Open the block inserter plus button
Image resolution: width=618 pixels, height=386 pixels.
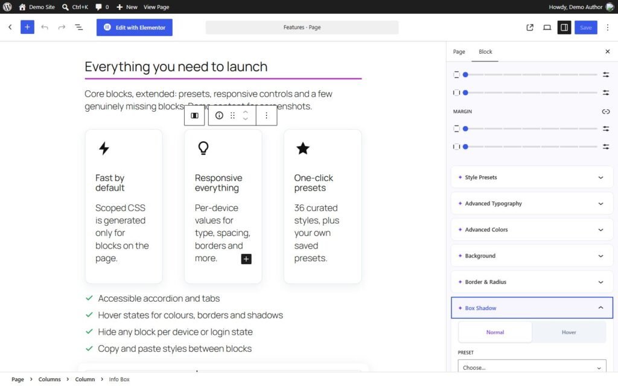click(x=27, y=27)
